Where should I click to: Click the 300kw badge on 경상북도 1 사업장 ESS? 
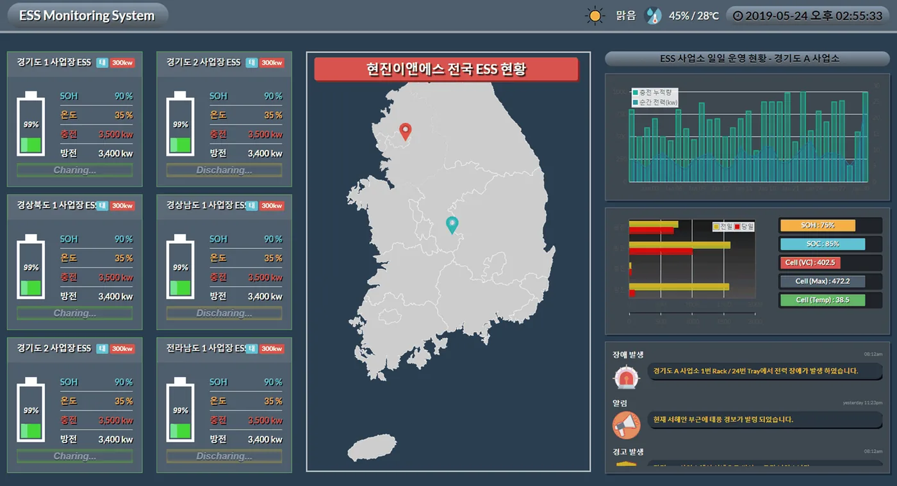coord(122,206)
